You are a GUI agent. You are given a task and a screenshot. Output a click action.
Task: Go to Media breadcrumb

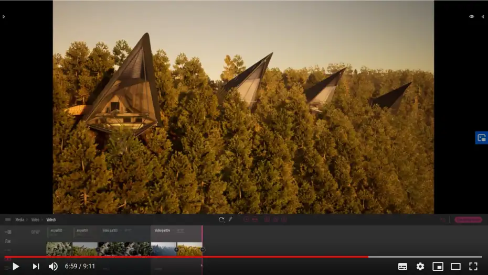(x=19, y=219)
